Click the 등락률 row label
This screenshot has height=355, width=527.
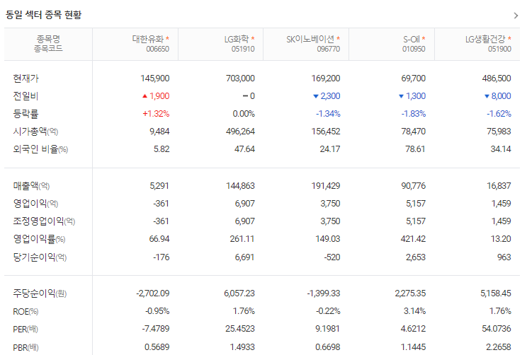(26, 114)
